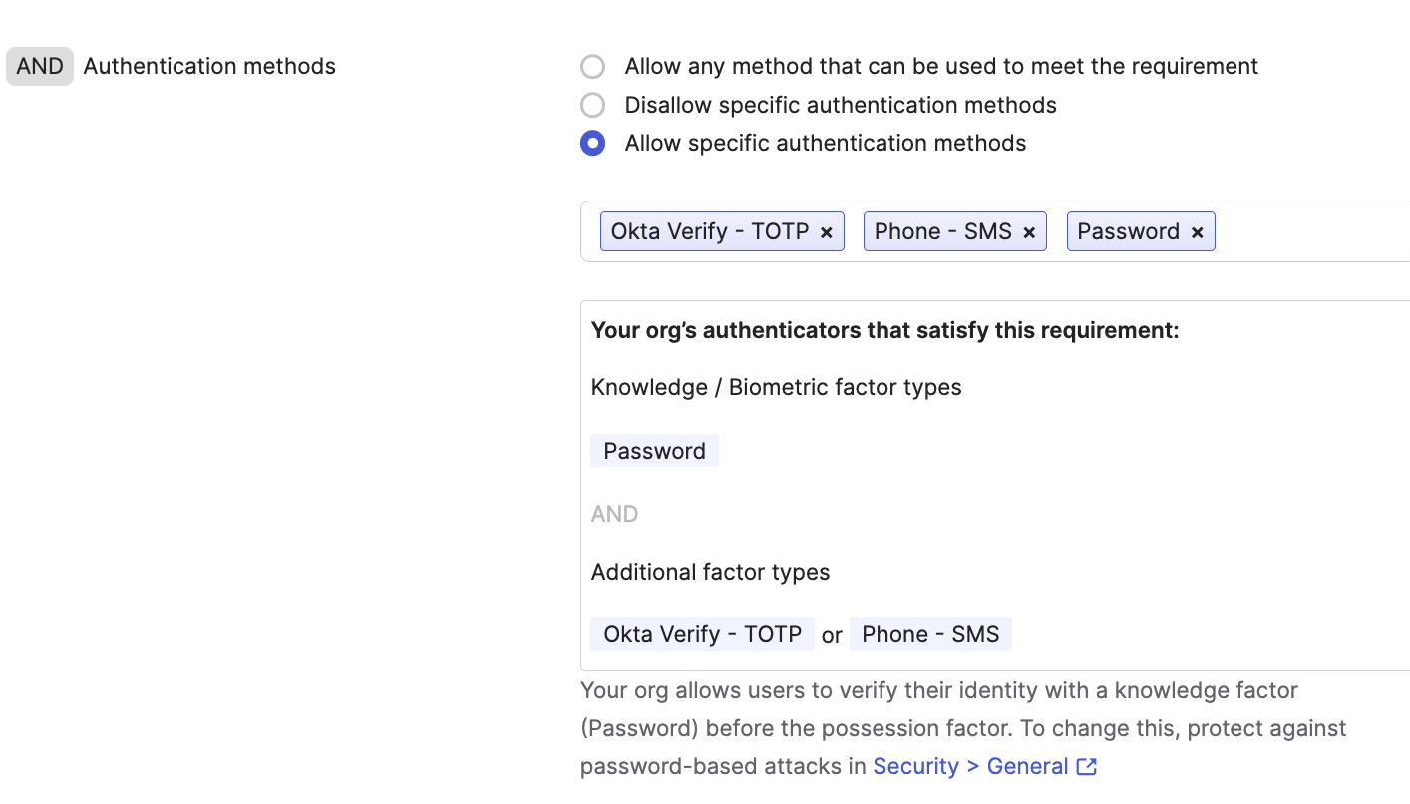This screenshot has width=1410, height=804.
Task: Click Password tag under Knowledge / Biometric types
Action: [x=654, y=451]
